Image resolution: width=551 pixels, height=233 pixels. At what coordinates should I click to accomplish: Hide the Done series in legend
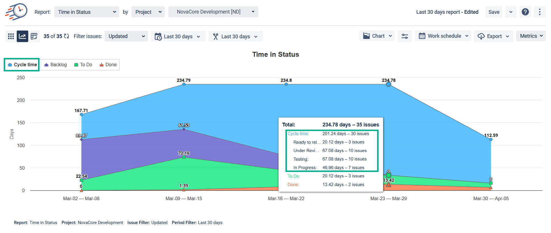pos(108,65)
